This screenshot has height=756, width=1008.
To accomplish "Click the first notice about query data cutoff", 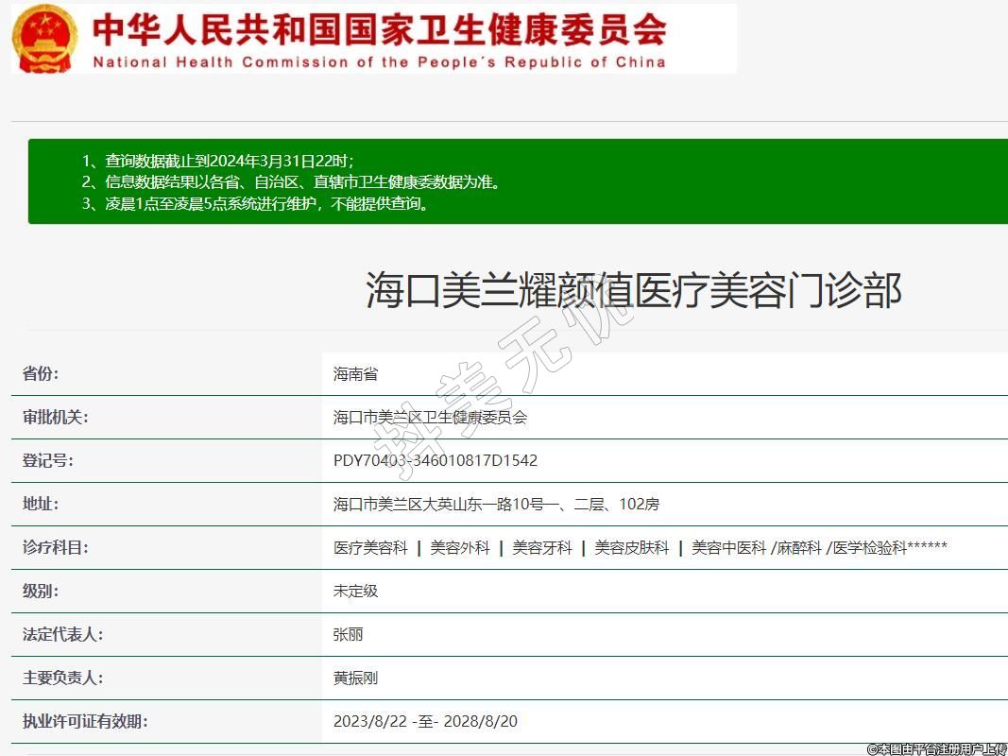I will click(218, 161).
